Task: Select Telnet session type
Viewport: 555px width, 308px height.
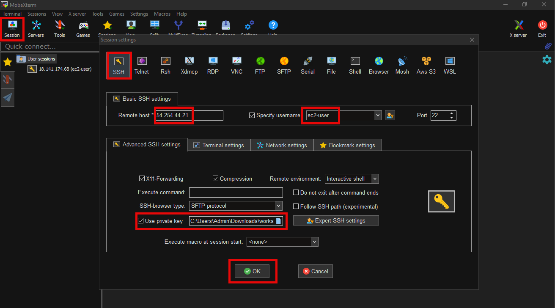Action: pyautogui.click(x=142, y=66)
